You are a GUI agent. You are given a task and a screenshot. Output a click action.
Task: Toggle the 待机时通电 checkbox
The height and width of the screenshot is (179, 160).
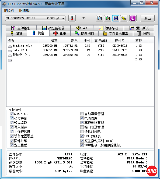pyautogui.click(x=82, y=131)
